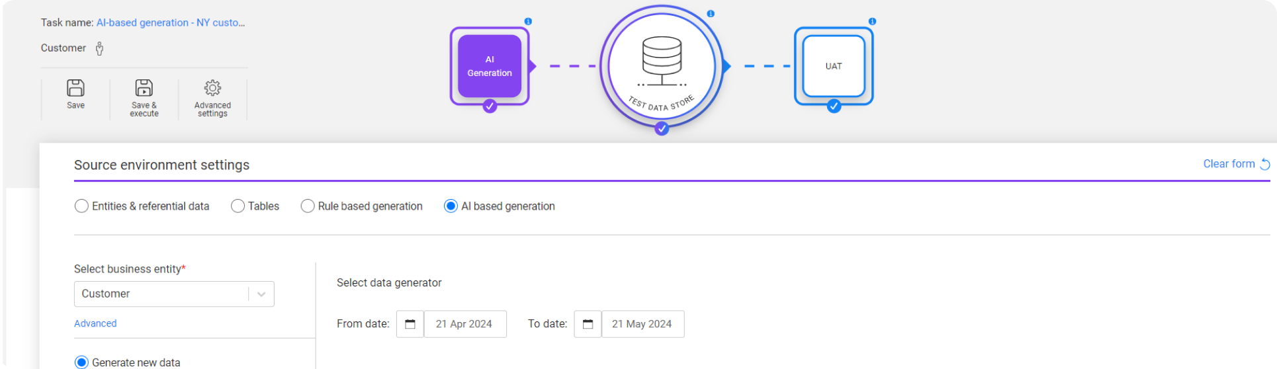
Task: Select Entities & referential data option
Action: tap(81, 206)
